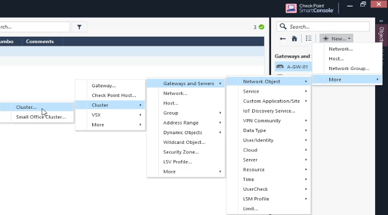Expand the Service submenu
The height and width of the screenshot is (215, 388).
(268, 91)
